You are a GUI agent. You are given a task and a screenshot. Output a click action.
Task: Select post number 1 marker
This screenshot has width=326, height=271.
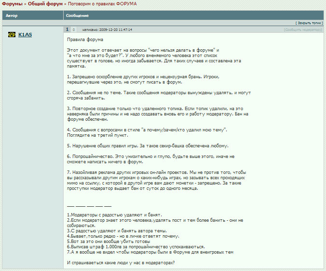click(x=67, y=29)
